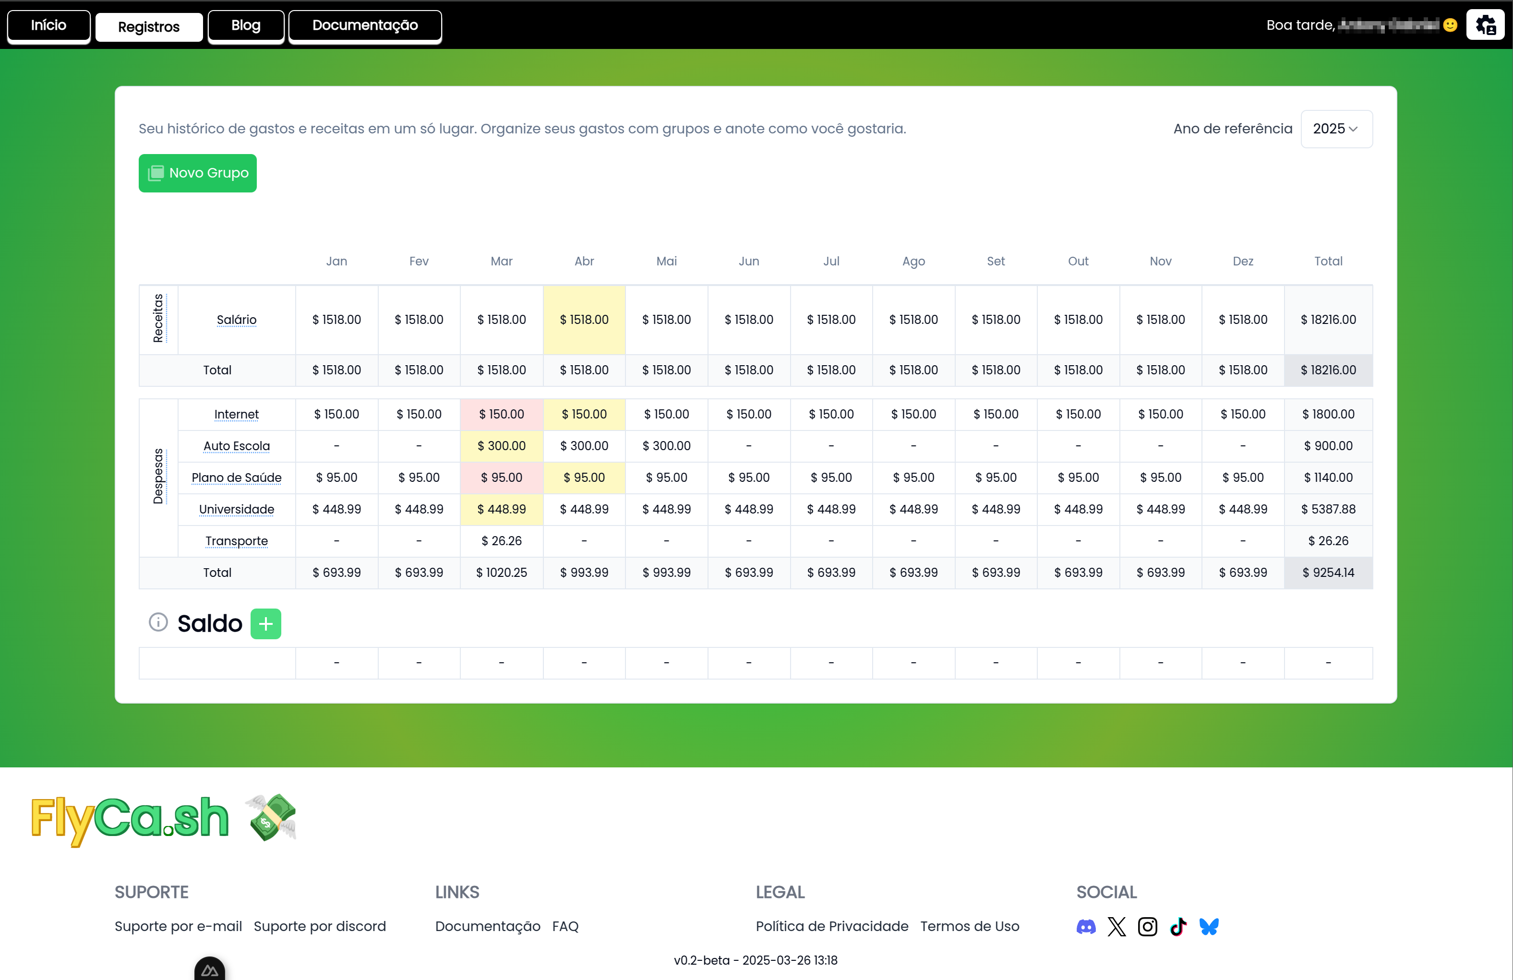Click the Despesas Abr total $ 993.99
Image resolution: width=1513 pixels, height=980 pixels.
point(584,573)
